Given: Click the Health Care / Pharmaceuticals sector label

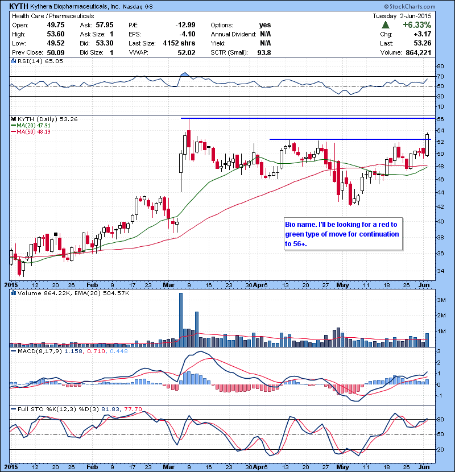Looking at the screenshot, I should tap(53, 16).
